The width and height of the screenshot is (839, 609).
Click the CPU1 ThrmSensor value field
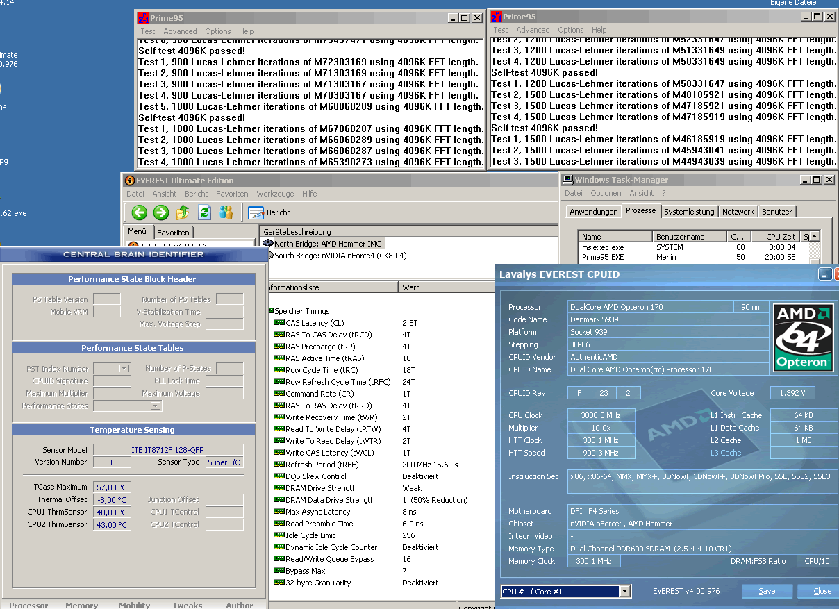tap(112, 512)
